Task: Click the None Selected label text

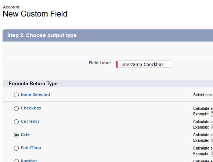Action: click(36, 94)
